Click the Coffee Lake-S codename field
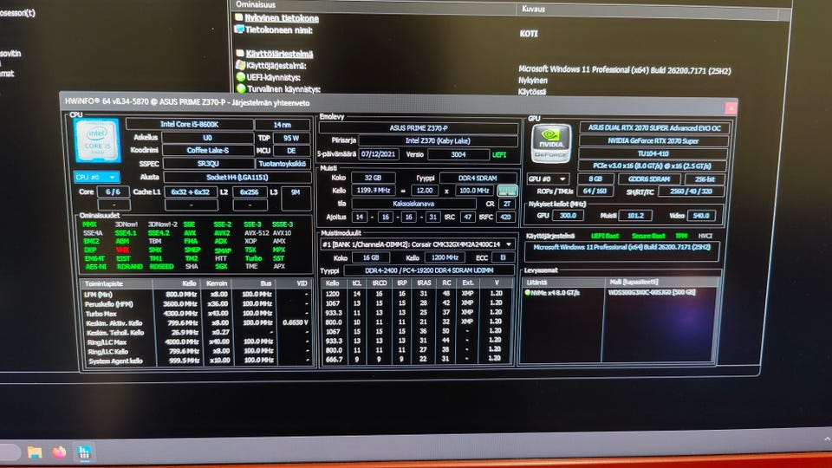The image size is (832, 468). pos(207,150)
